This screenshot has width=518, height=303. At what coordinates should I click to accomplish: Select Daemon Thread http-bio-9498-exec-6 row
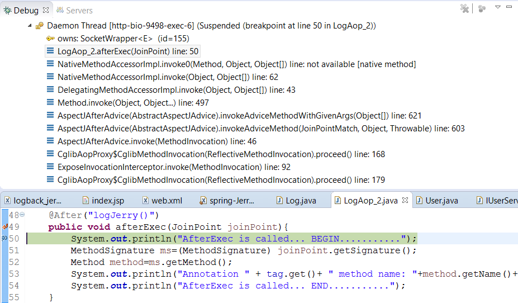coord(211,26)
